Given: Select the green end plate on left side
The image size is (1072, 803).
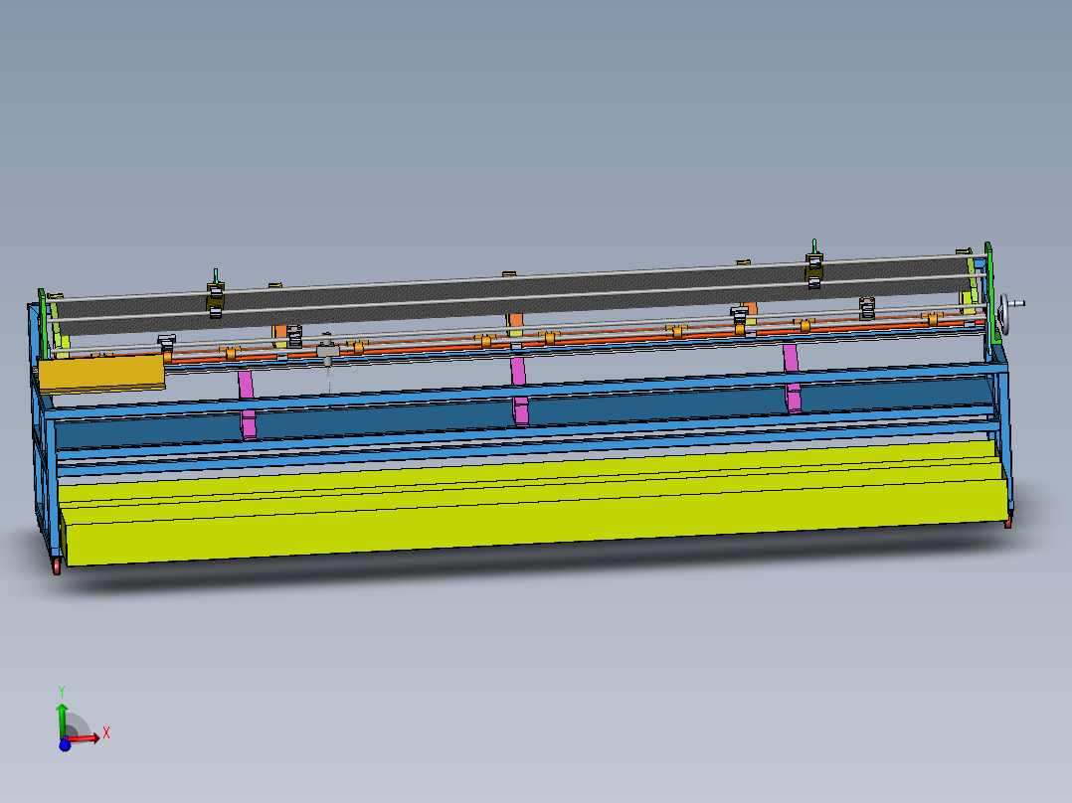Looking at the screenshot, I should (44, 323).
